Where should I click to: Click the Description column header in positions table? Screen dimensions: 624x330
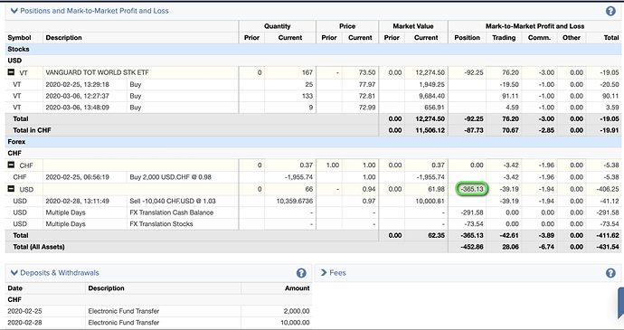pos(63,37)
